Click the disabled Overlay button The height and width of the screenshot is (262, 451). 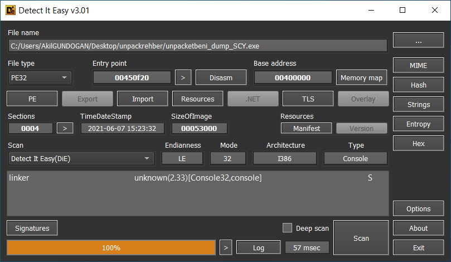click(363, 99)
